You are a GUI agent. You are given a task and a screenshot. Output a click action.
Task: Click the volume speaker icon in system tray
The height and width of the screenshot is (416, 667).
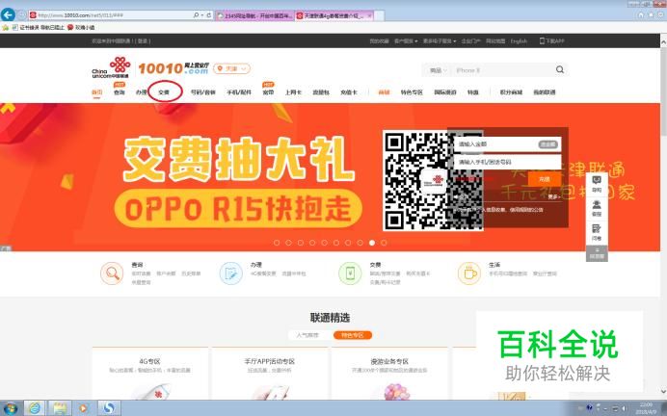pos(624,408)
